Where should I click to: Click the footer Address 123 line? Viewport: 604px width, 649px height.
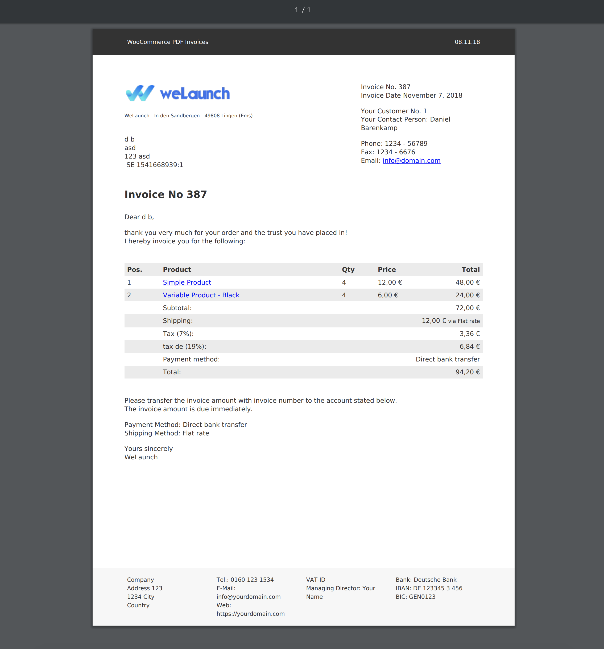pyautogui.click(x=145, y=588)
